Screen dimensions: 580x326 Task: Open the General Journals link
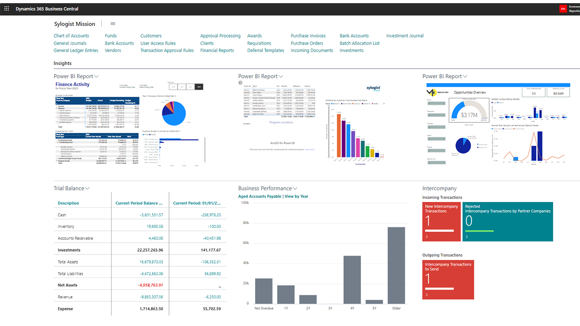coord(70,43)
